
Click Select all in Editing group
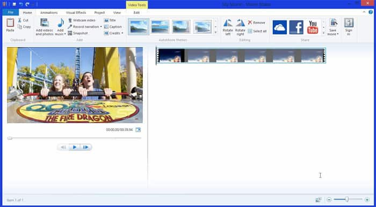(257, 31)
